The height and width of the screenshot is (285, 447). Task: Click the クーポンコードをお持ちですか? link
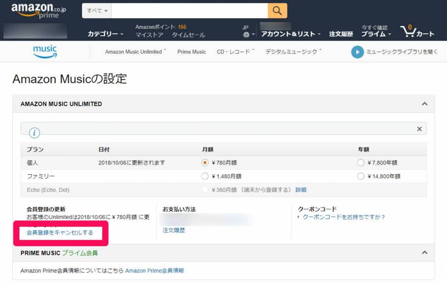[343, 217]
